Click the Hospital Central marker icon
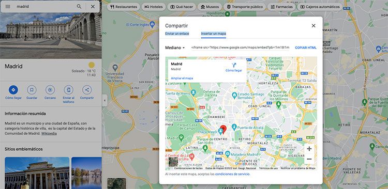This screenshot has width=388, height=189. (191, 156)
